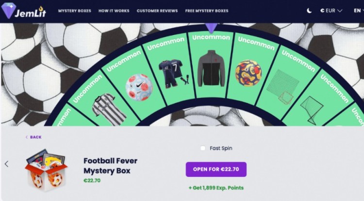
Task: Select the yellow and purple football prize
Action: 248,73
